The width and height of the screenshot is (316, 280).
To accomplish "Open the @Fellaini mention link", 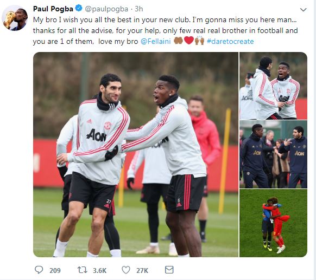I will [156, 41].
